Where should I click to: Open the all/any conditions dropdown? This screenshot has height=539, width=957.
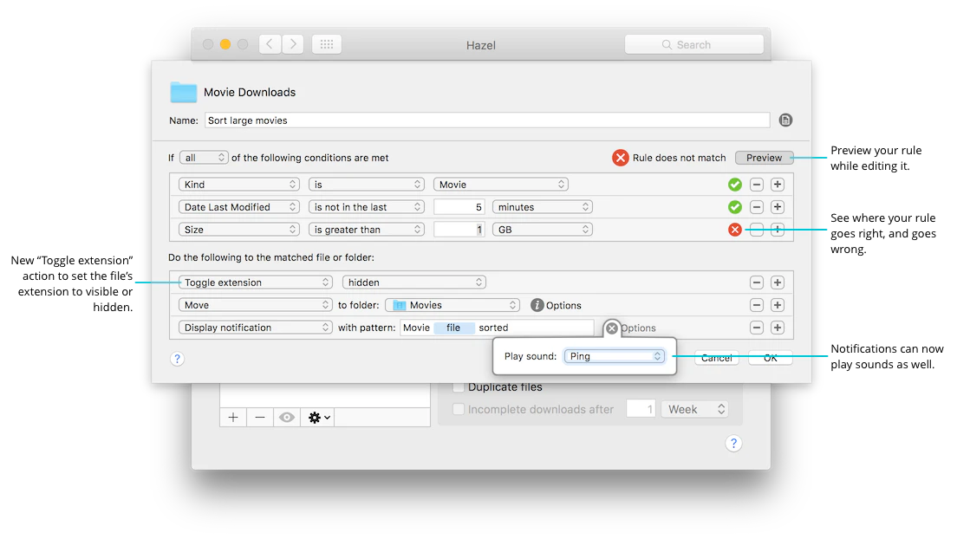pos(204,158)
